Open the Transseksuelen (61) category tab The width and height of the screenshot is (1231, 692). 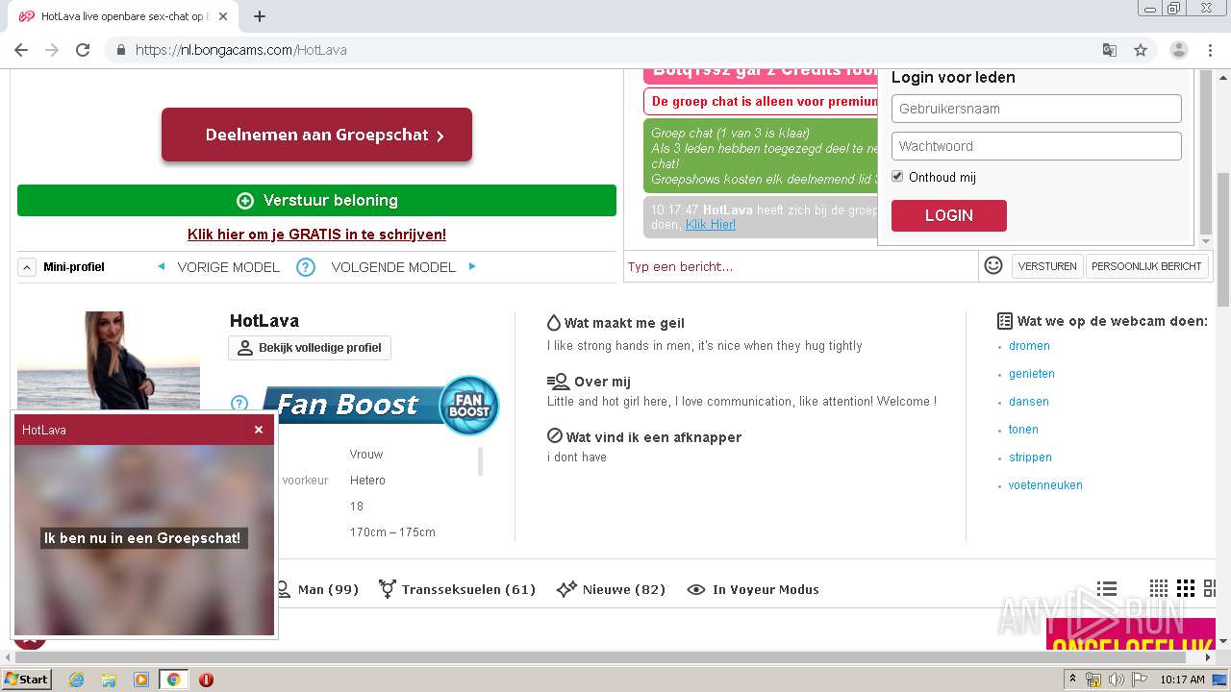tap(458, 589)
